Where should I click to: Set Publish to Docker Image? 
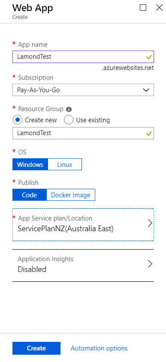[x=71, y=195]
